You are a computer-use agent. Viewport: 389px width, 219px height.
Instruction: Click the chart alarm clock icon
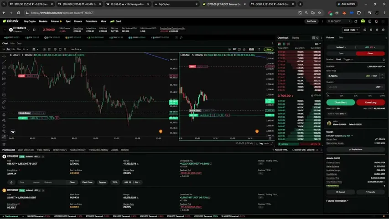(55, 49)
